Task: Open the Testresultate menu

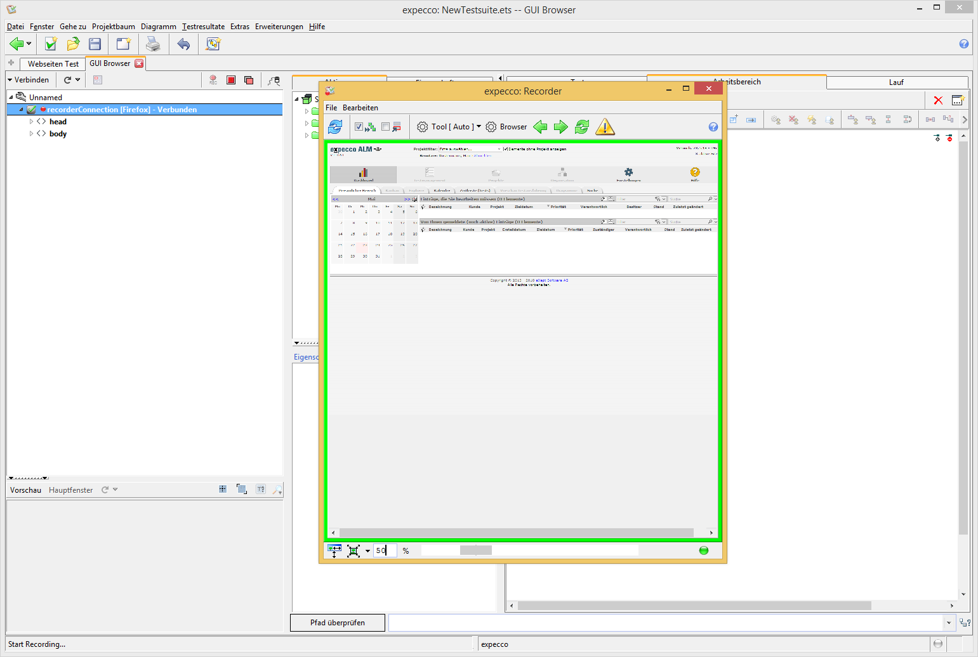Action: click(203, 27)
